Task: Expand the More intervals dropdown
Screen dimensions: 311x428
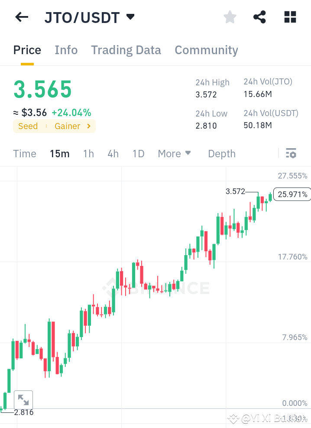Action: coord(174,153)
